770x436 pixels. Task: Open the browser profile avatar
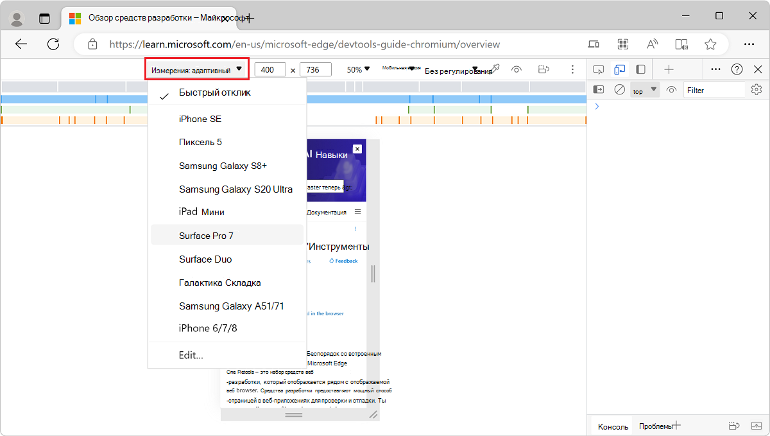click(x=17, y=19)
